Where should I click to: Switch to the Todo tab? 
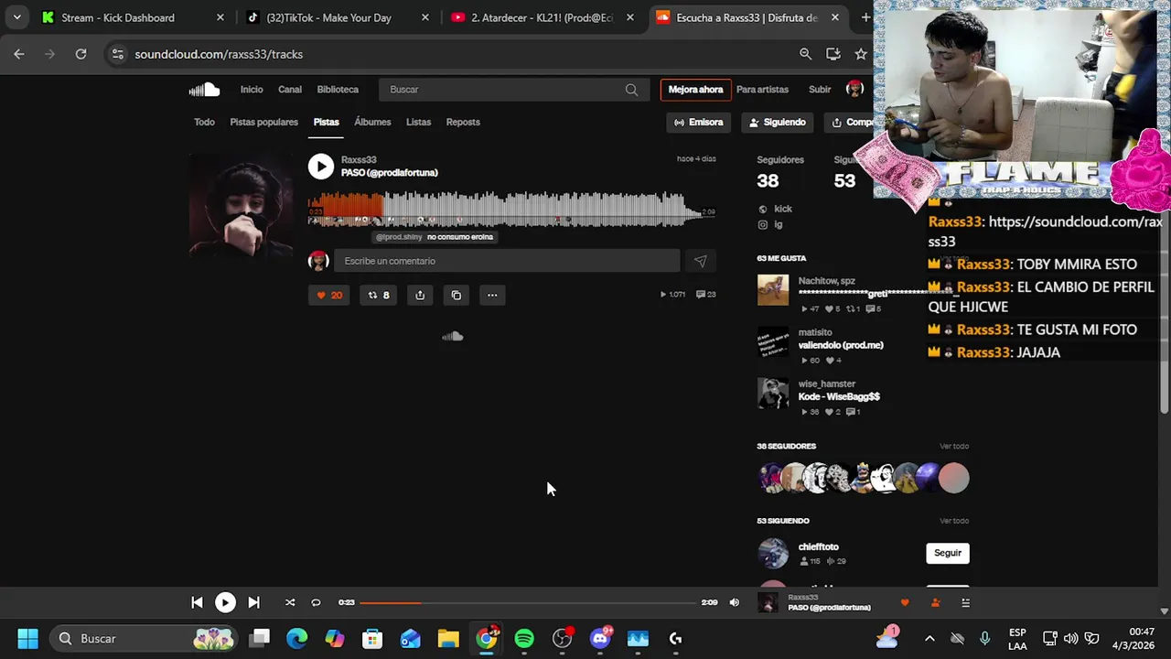point(204,122)
